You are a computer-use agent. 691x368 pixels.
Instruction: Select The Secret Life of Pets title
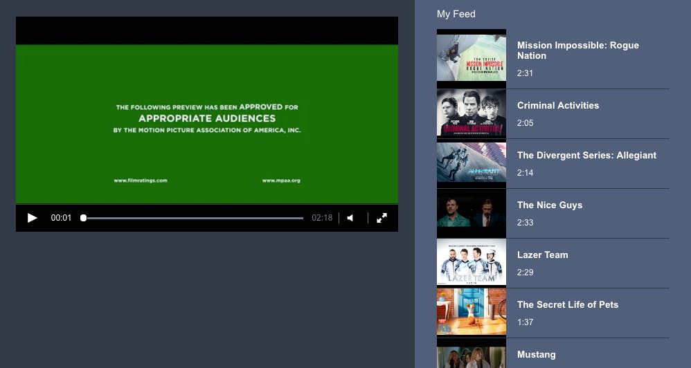tap(568, 304)
